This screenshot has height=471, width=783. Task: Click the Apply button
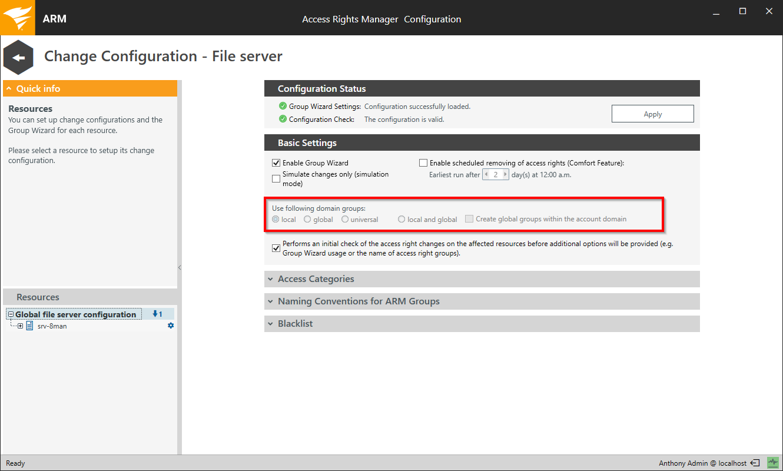coord(652,114)
